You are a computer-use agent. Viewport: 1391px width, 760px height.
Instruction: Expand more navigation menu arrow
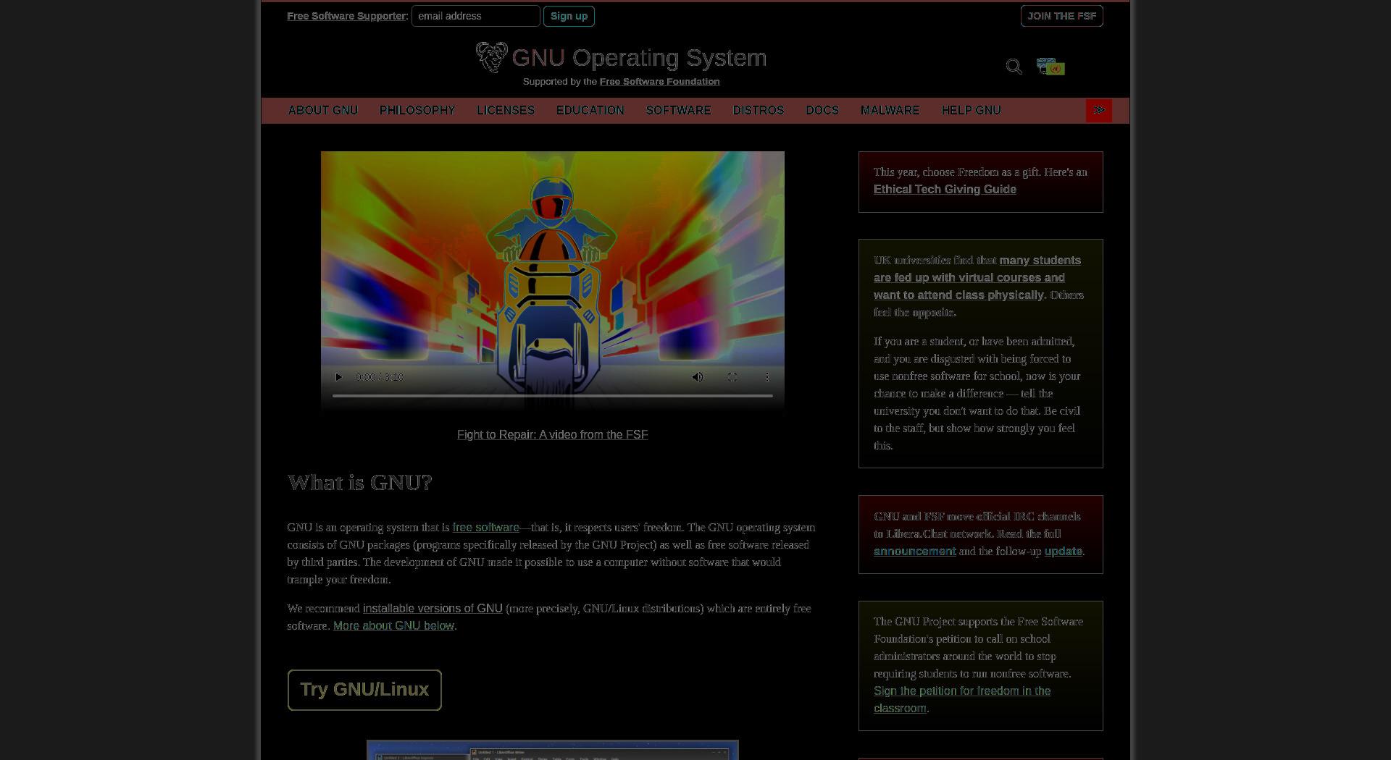(1099, 110)
